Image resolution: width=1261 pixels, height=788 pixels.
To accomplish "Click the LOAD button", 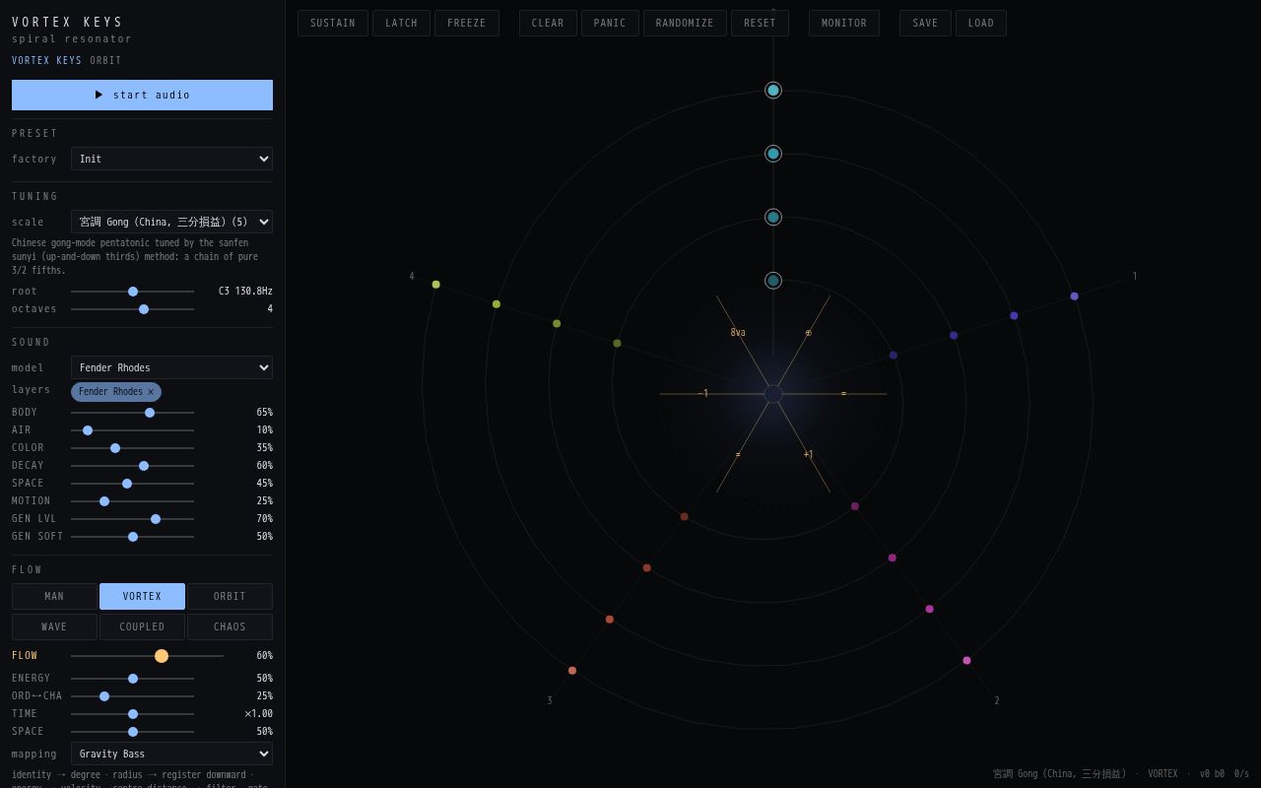I will [981, 24].
